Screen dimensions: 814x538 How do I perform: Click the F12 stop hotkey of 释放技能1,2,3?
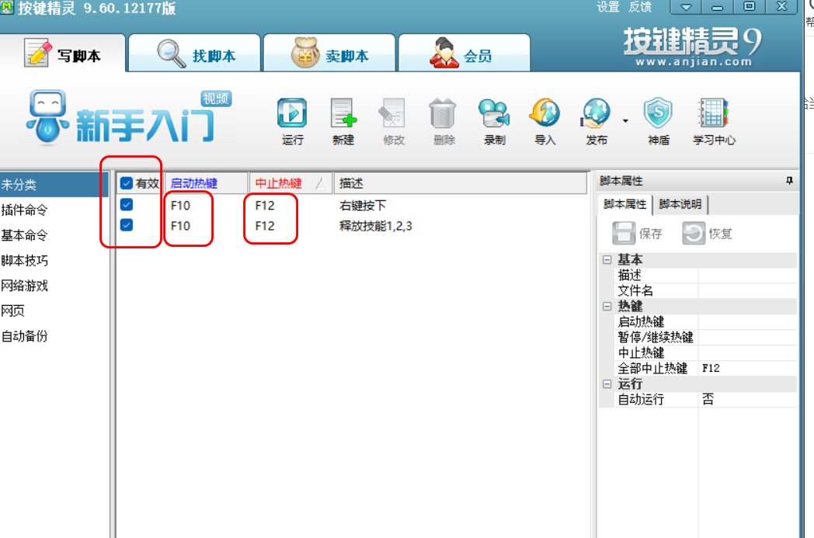tap(265, 226)
